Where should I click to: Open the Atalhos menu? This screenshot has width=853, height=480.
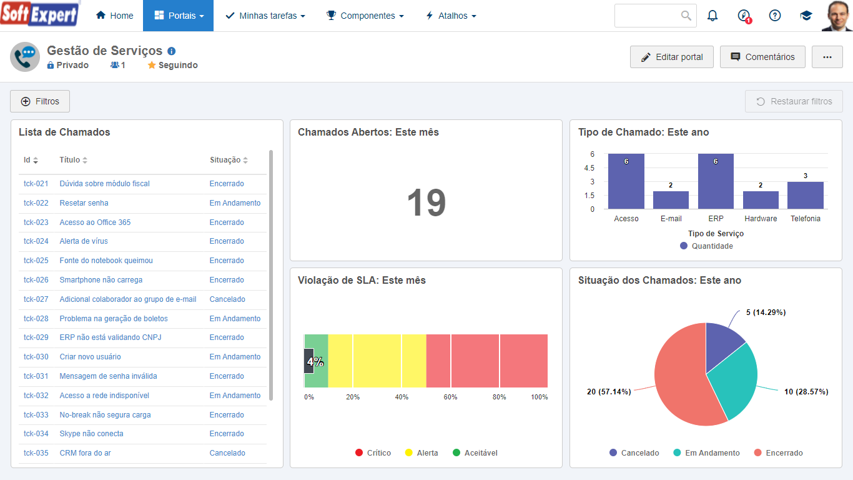450,16
